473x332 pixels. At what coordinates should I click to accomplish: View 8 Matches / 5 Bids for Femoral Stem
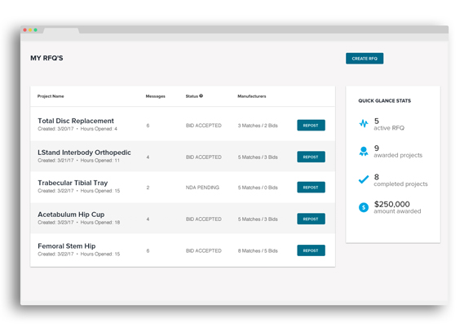(x=258, y=250)
